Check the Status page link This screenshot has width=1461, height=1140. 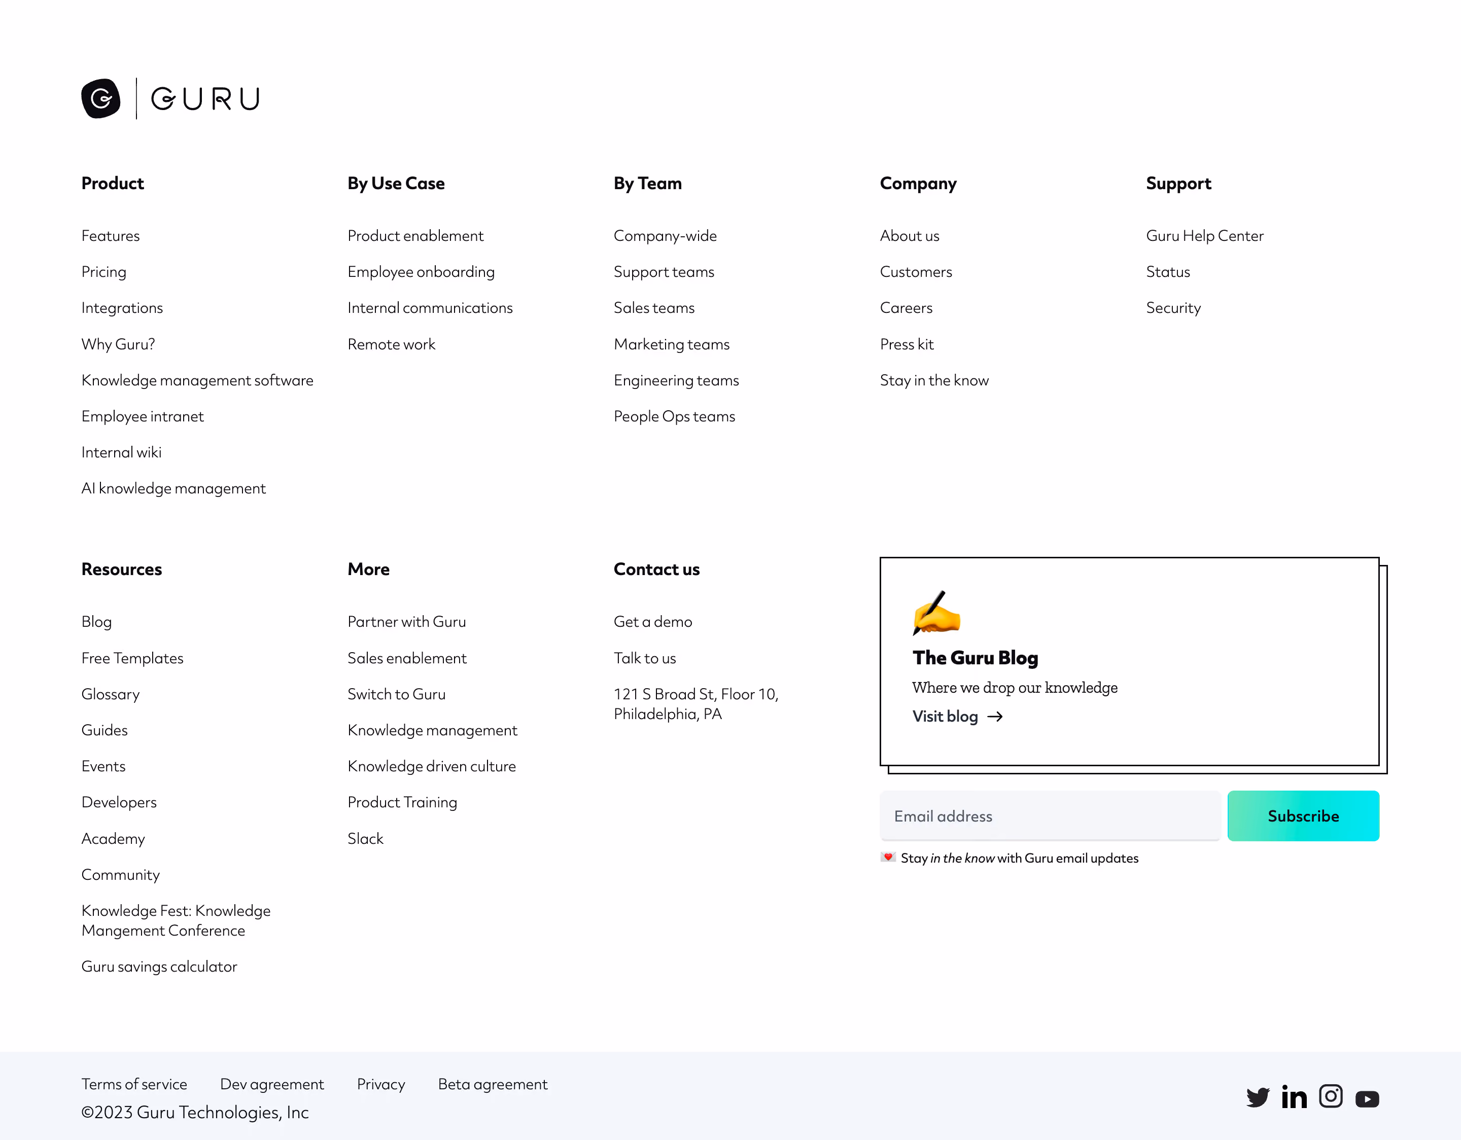pos(1167,272)
